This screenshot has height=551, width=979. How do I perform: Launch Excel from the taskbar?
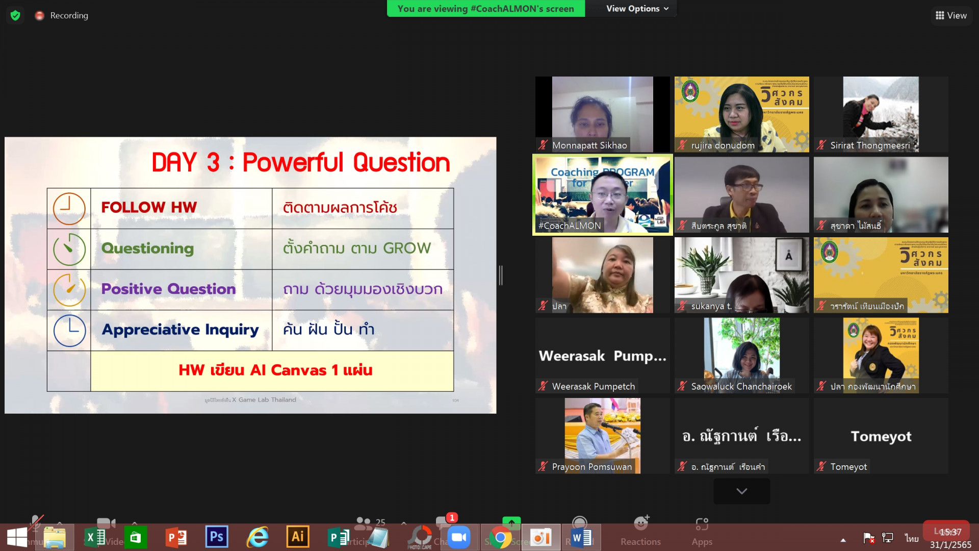pyautogui.click(x=95, y=537)
